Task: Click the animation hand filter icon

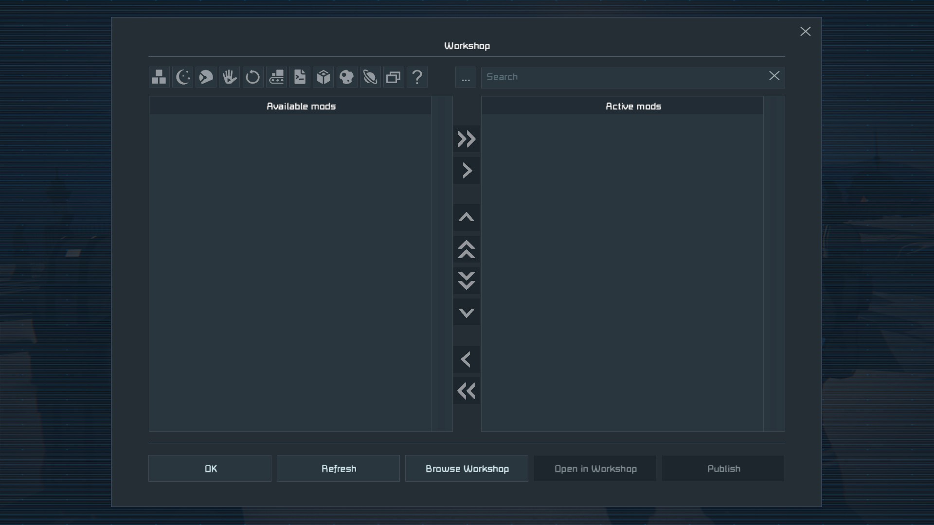Action: click(x=229, y=77)
